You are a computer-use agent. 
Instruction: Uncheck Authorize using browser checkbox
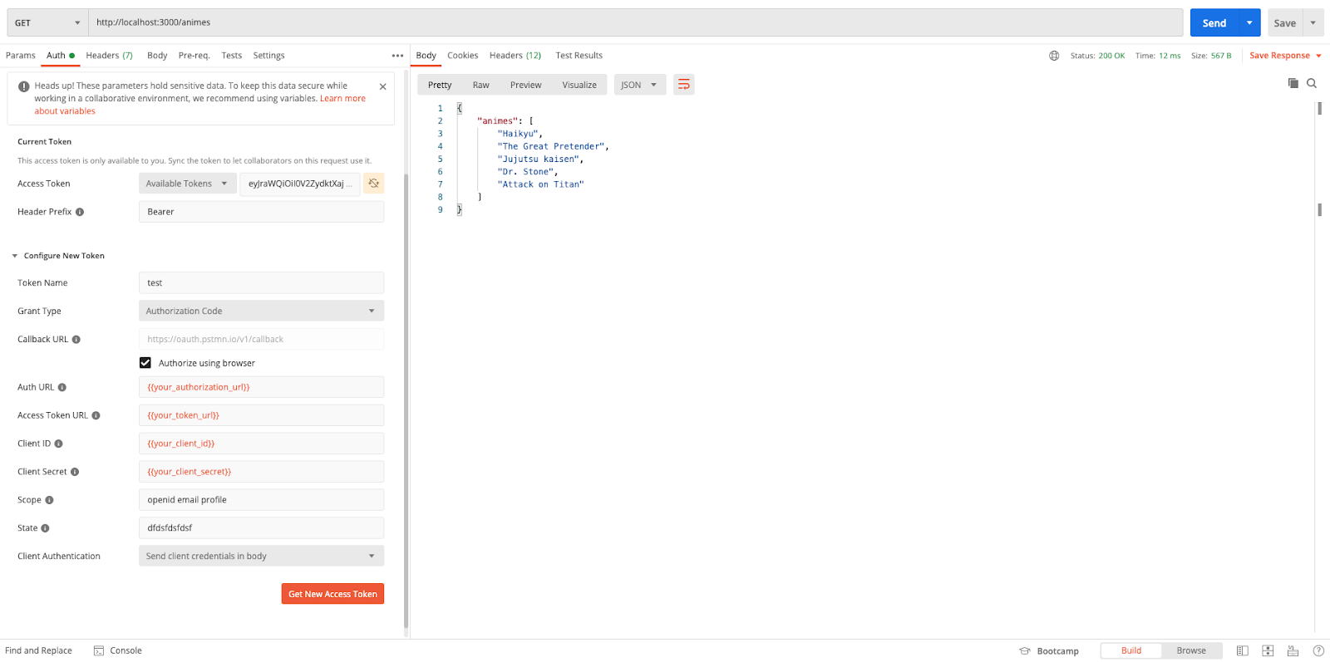pos(145,363)
